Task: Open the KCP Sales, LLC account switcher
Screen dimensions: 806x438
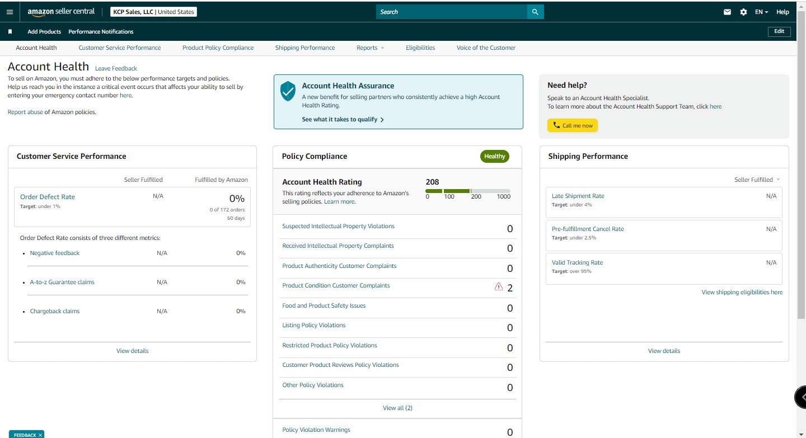Action: 153,12
